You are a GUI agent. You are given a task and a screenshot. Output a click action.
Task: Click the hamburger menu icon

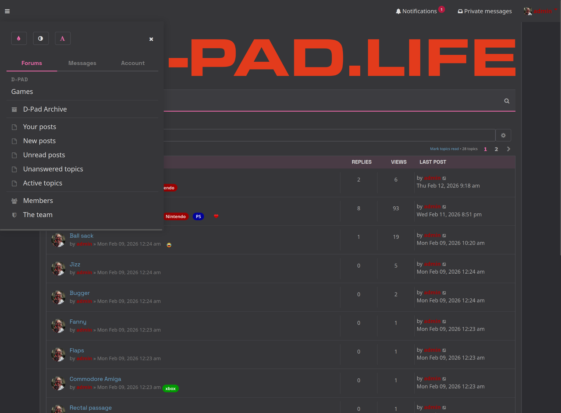click(x=7, y=11)
